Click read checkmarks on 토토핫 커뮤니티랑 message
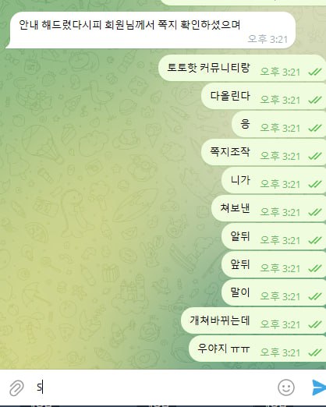 (315, 72)
